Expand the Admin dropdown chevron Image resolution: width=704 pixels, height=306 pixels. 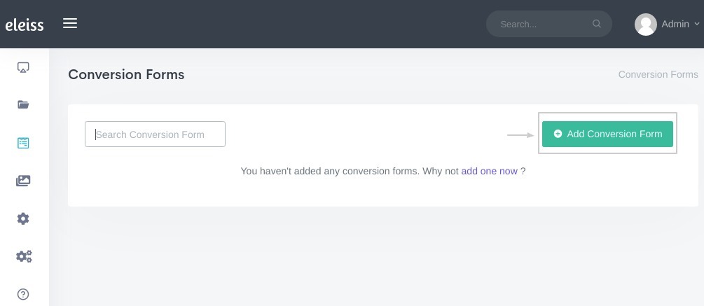point(697,24)
